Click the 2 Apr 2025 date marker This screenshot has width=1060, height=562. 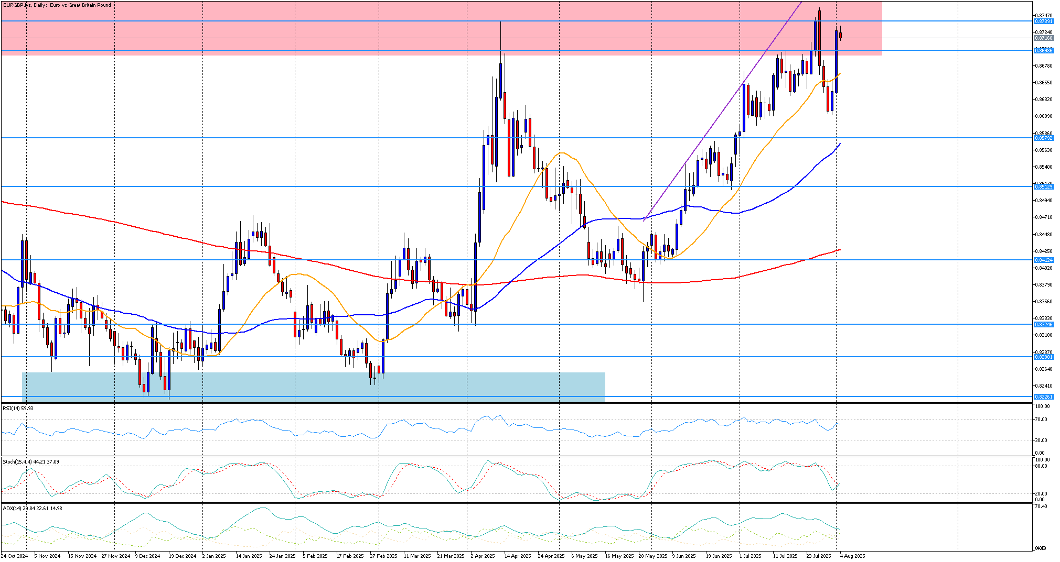(482, 556)
